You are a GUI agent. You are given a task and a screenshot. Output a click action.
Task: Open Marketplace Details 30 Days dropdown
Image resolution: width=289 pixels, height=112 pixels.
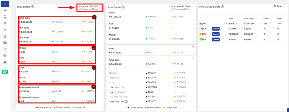tap(279, 6)
